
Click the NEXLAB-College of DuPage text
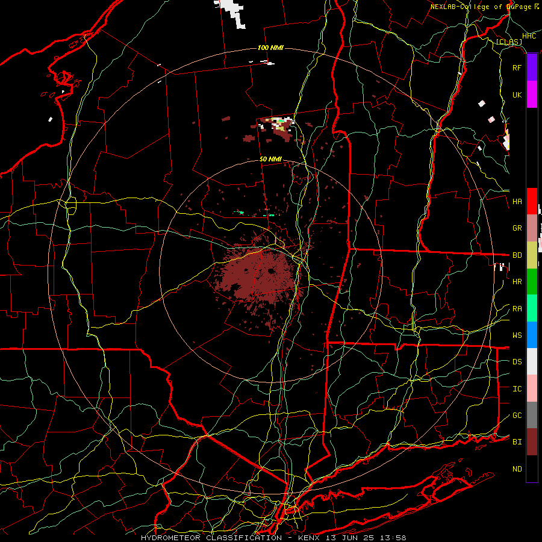point(481,7)
